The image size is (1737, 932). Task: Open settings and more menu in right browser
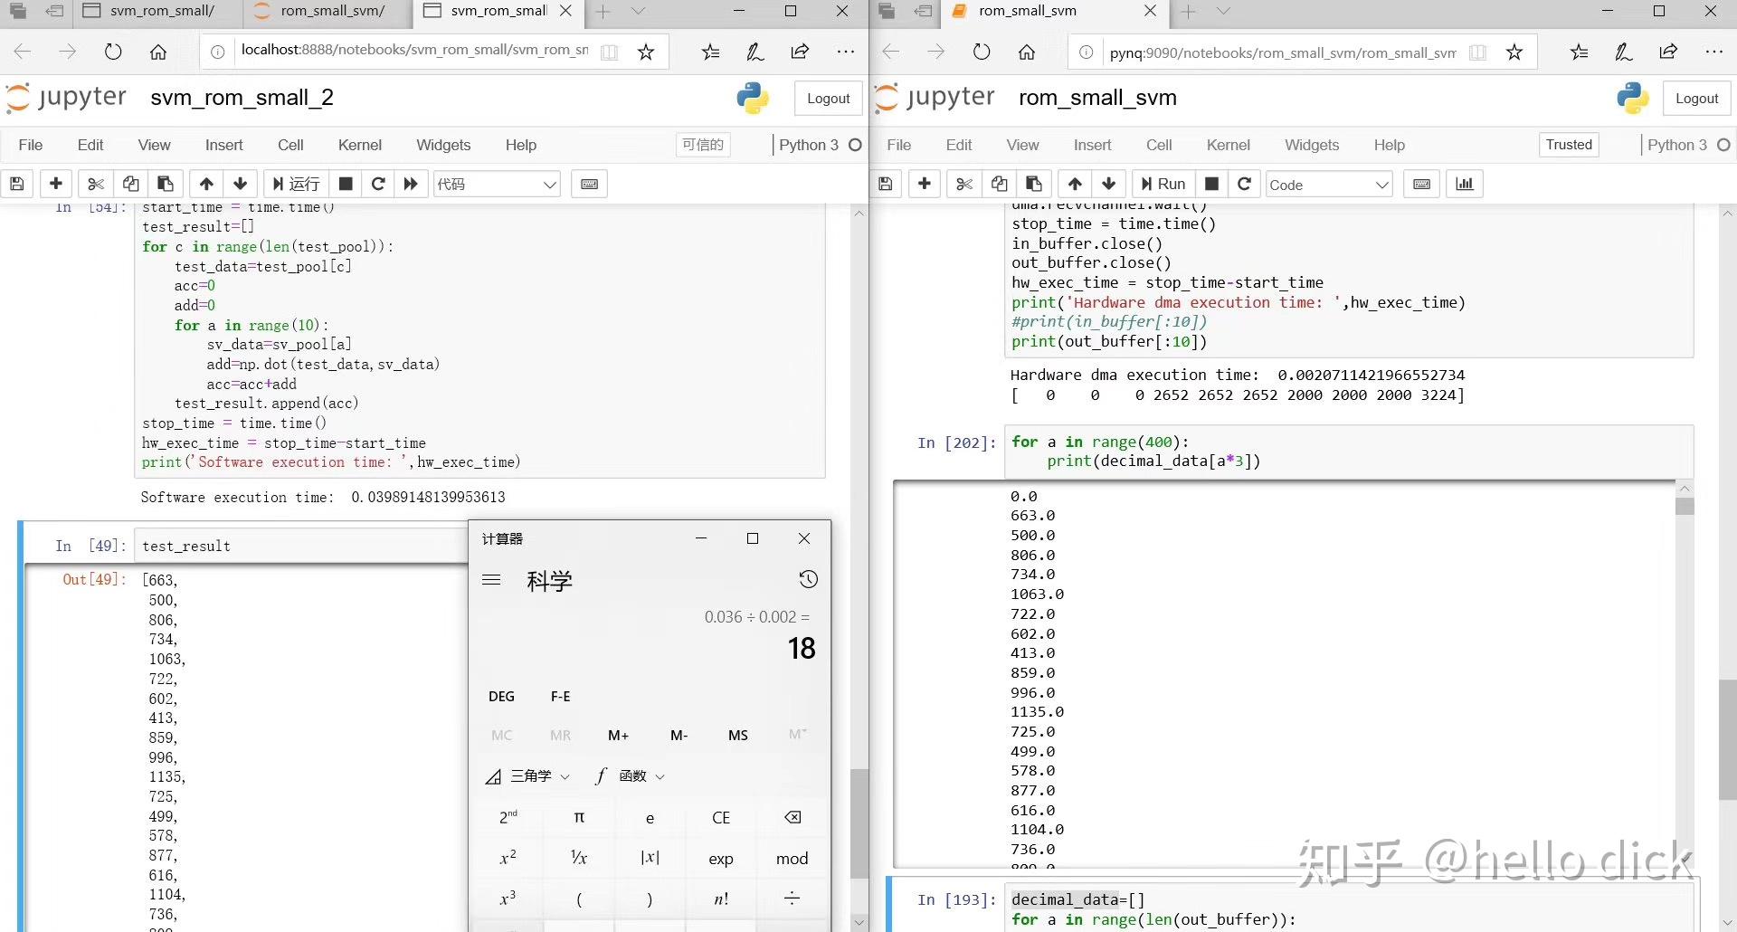1714,52
